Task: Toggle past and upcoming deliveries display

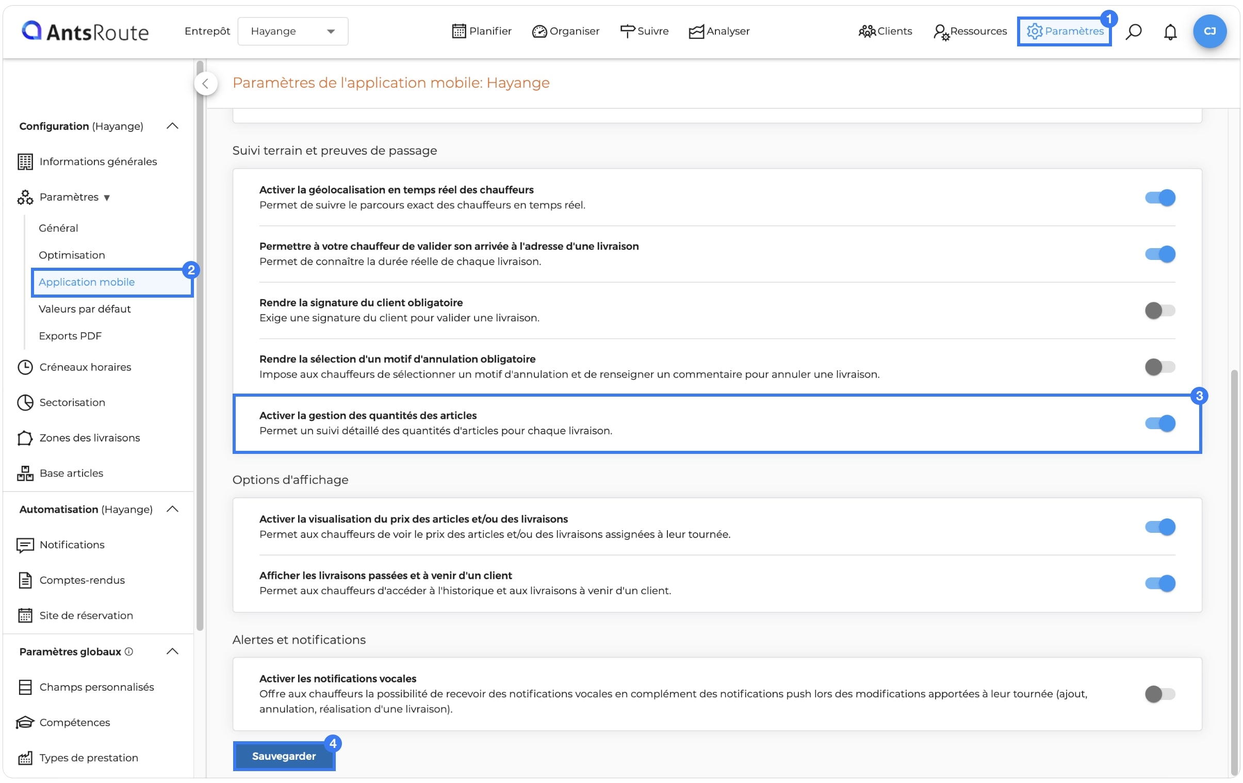Action: (1160, 583)
